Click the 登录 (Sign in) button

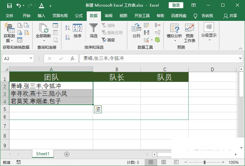click(x=176, y=5)
